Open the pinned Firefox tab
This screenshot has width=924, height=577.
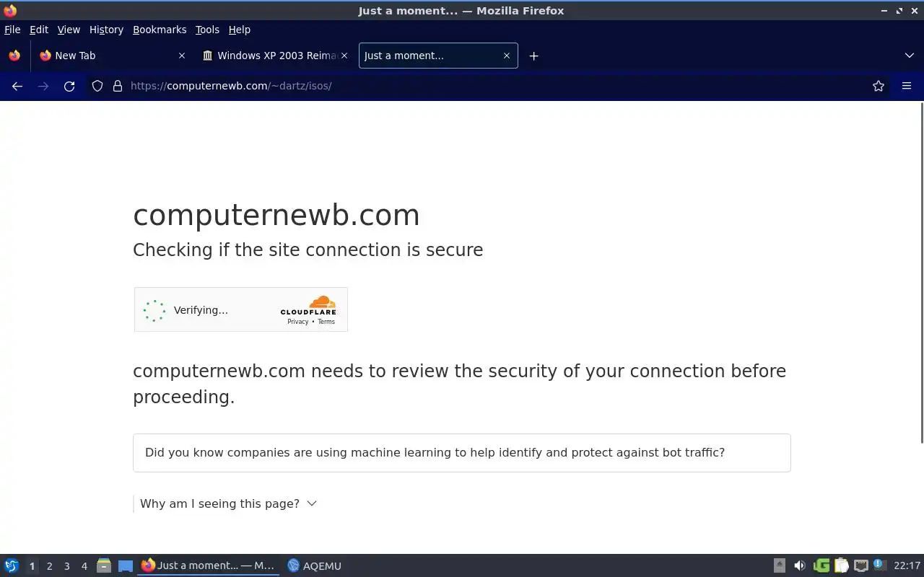[14, 56]
